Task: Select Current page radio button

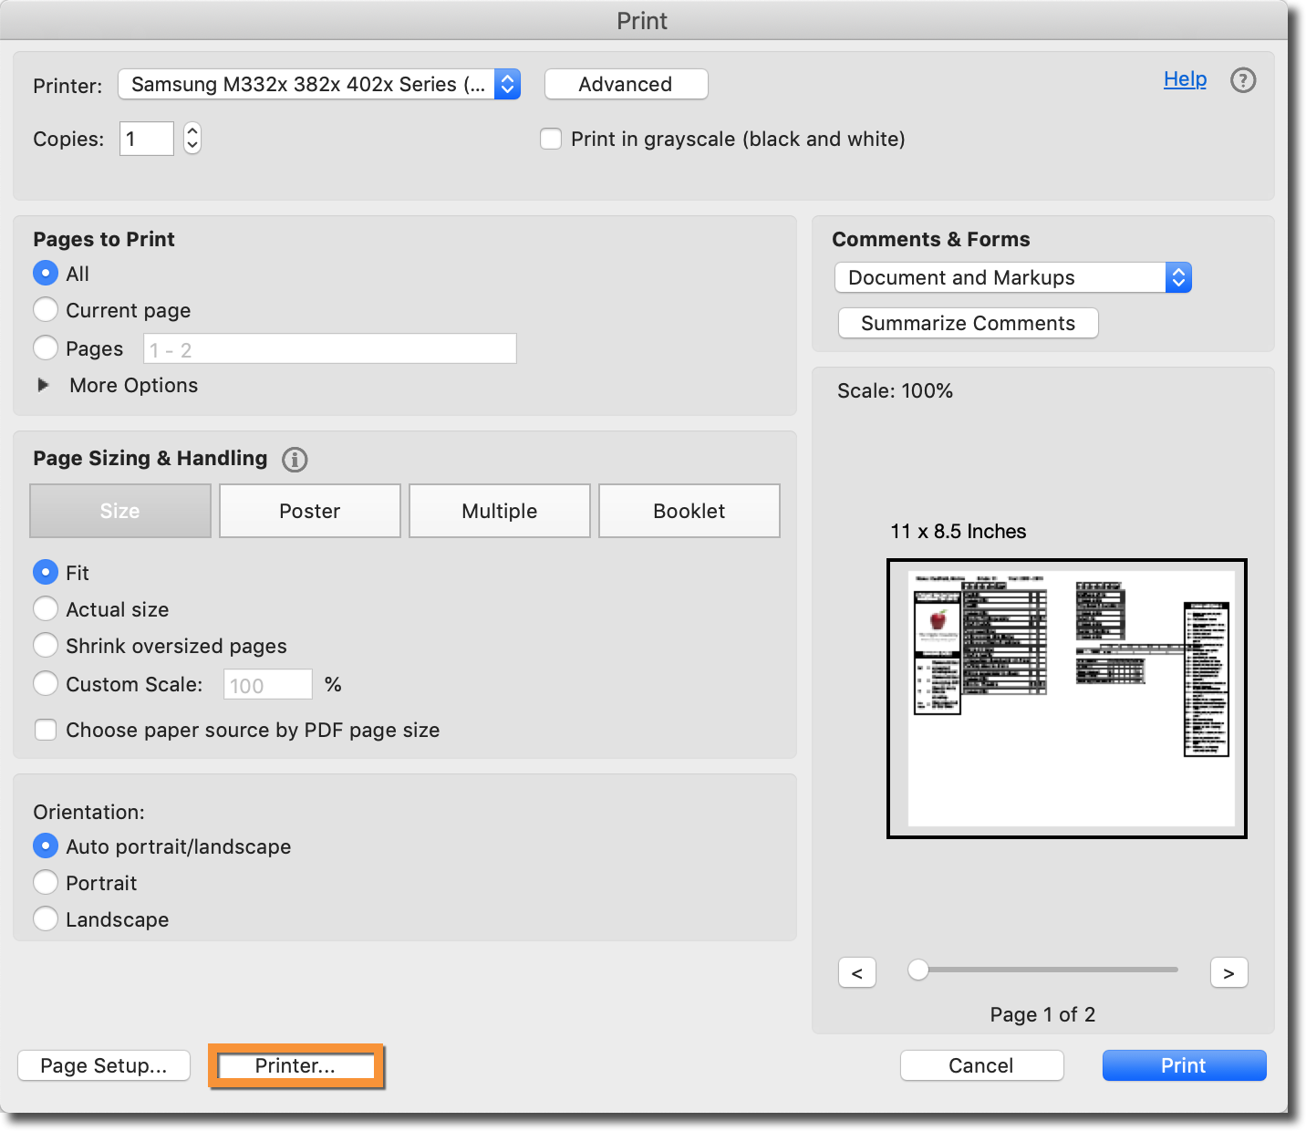Action: [46, 310]
